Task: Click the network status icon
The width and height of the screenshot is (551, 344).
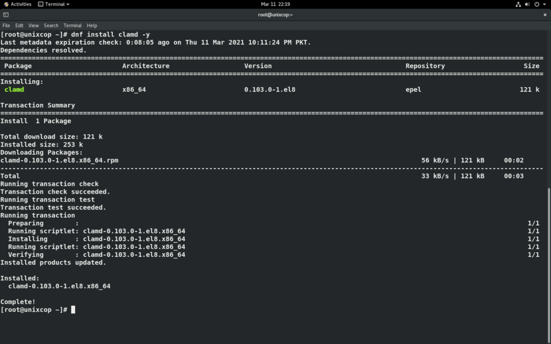Action: [x=518, y=4]
